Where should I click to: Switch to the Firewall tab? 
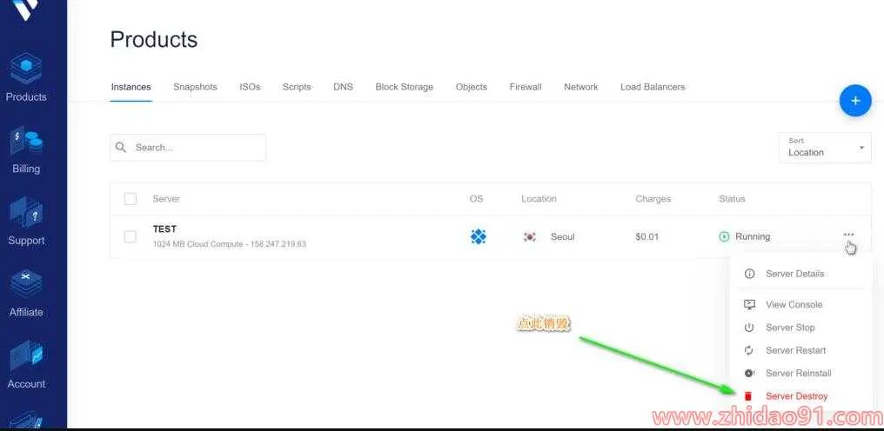526,87
